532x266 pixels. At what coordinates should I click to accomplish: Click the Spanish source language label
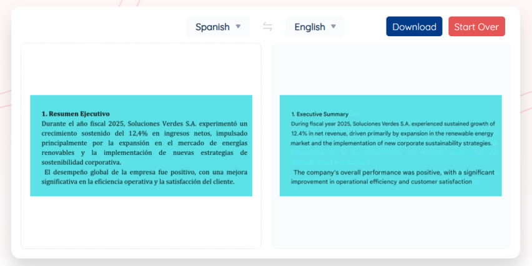click(212, 27)
